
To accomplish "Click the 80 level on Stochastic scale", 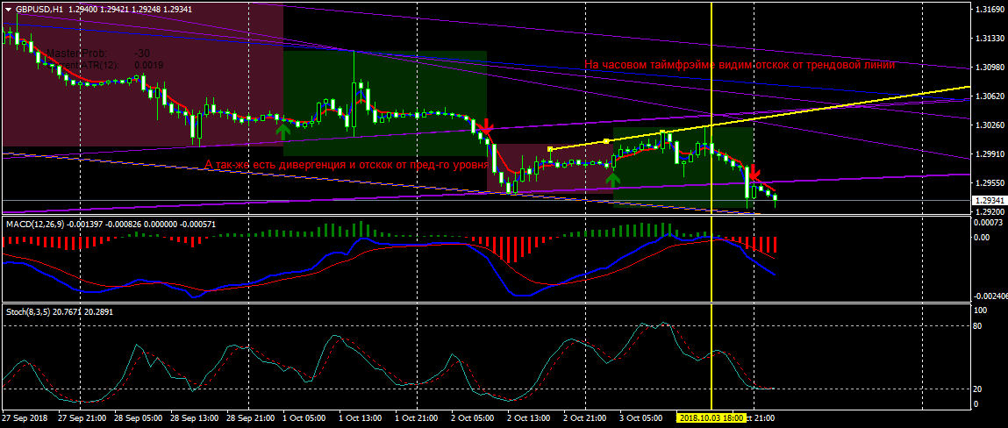I will click(979, 325).
